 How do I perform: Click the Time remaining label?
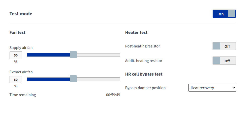point(23,95)
